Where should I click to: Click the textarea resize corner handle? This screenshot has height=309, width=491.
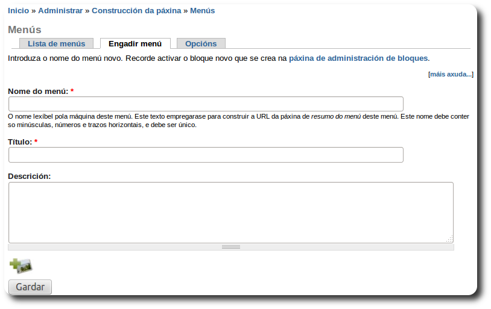pyautogui.click(x=449, y=239)
